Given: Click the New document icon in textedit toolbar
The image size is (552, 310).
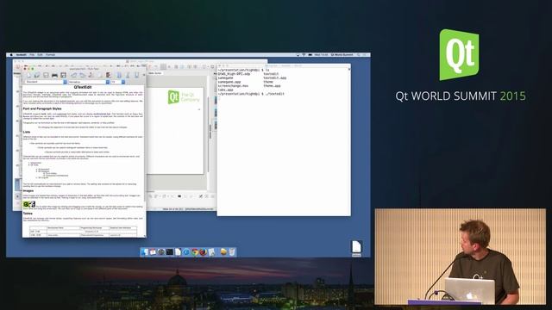Looking at the screenshot, I should point(29,75).
